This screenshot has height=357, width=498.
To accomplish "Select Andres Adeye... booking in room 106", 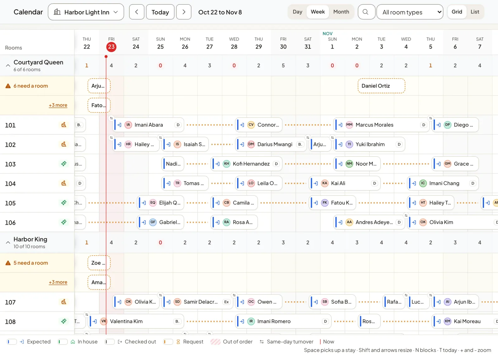I will pyautogui.click(x=369, y=222).
